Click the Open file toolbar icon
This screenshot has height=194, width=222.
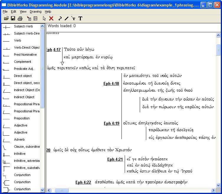6,18
